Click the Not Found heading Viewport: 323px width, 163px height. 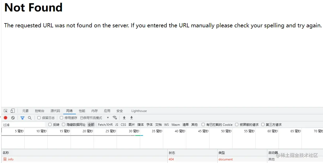click(x=33, y=7)
